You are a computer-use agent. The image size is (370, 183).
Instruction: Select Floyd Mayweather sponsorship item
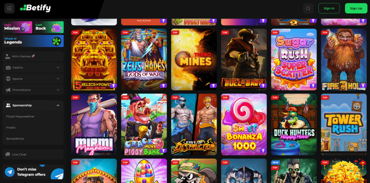click(21, 117)
